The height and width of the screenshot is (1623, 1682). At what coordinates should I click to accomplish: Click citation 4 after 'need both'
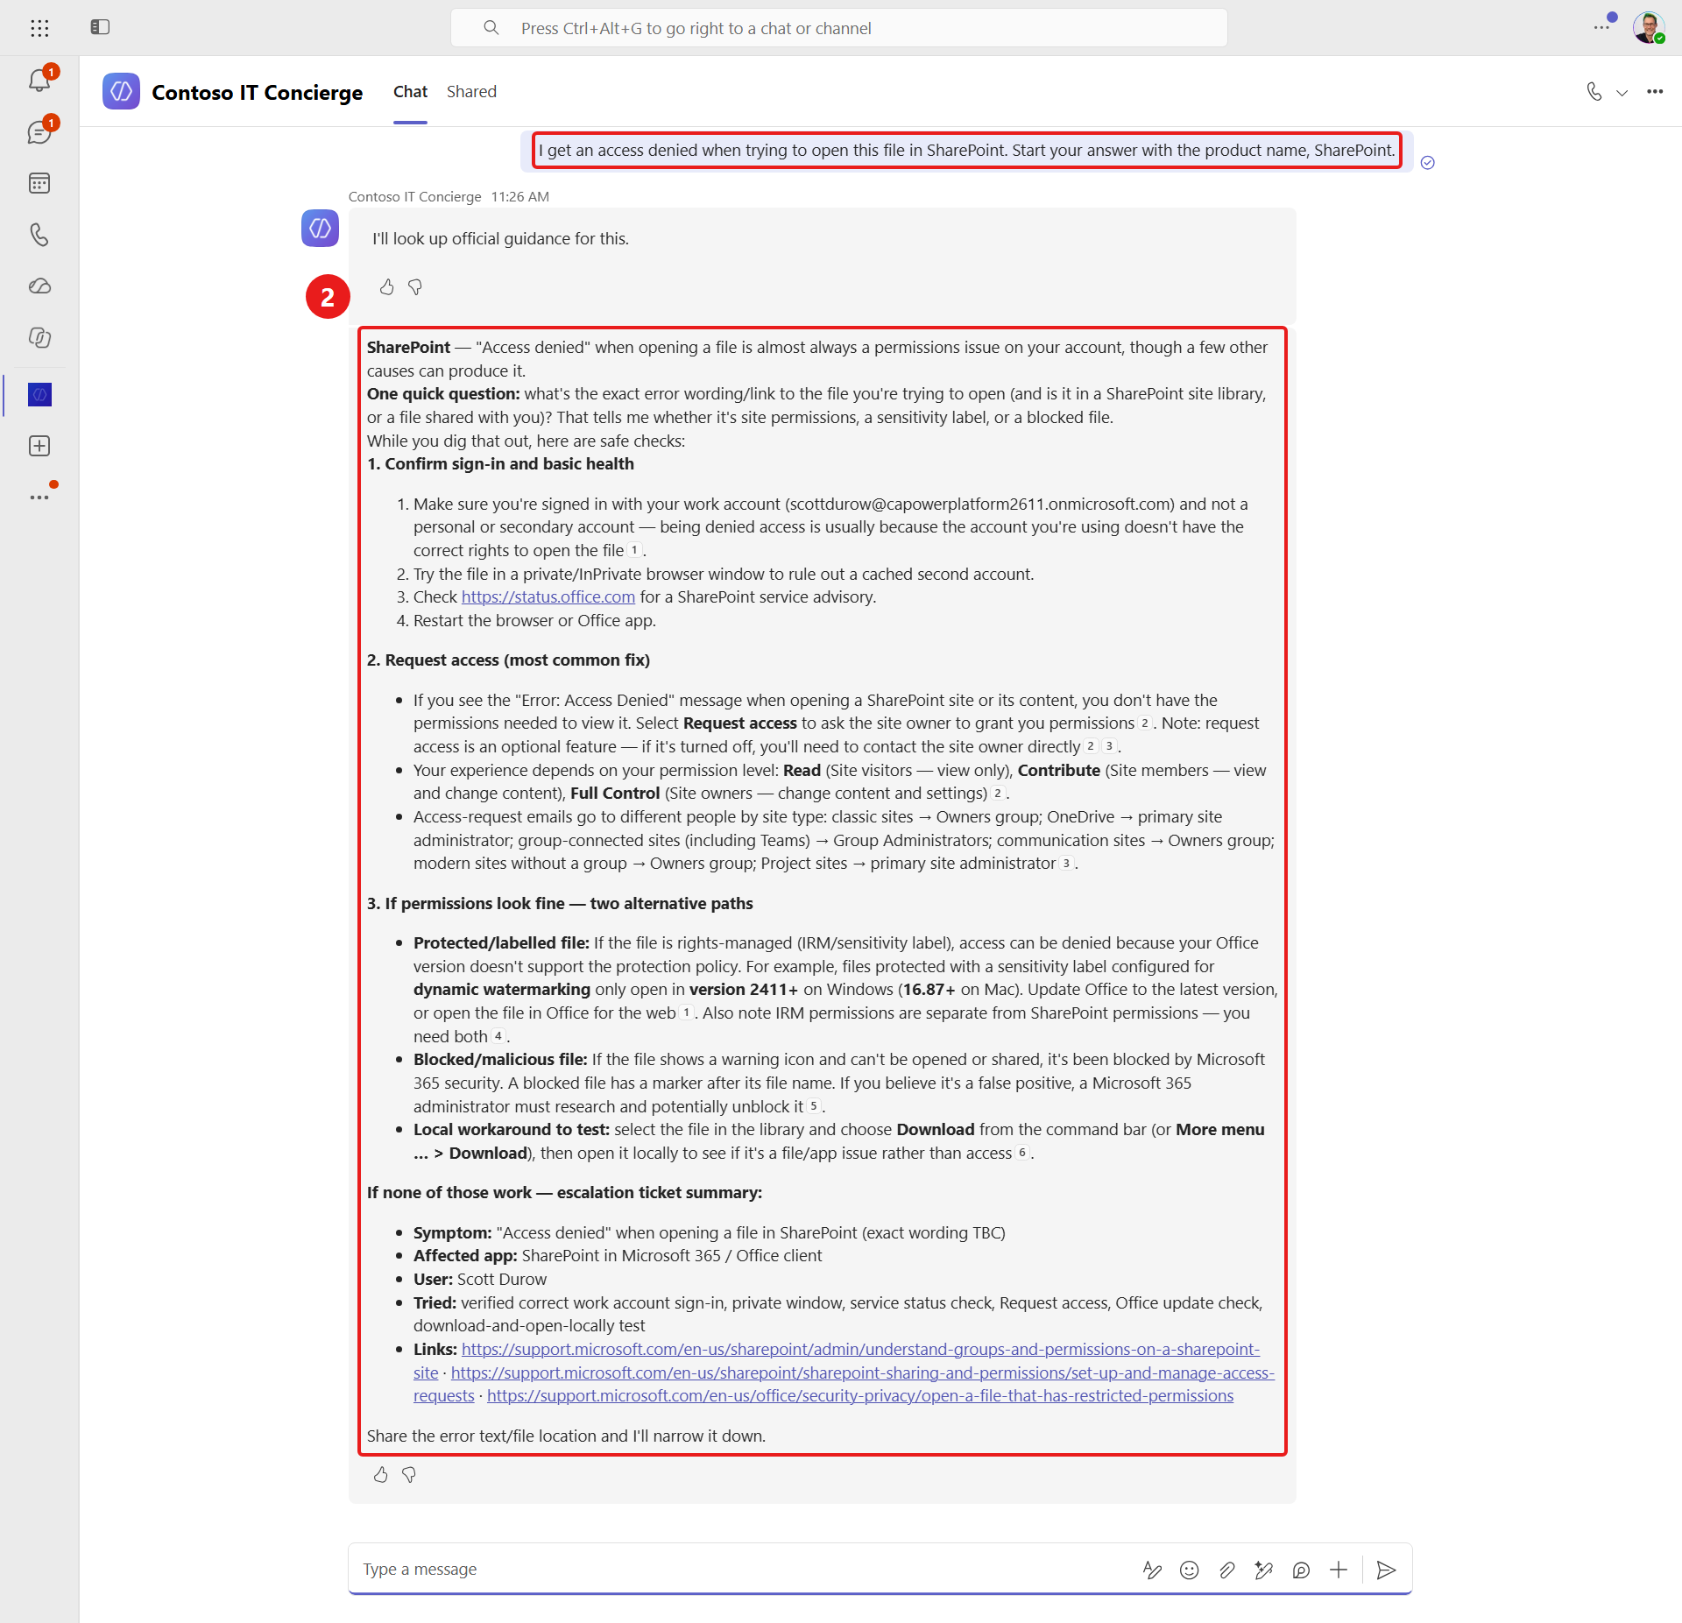[498, 1036]
